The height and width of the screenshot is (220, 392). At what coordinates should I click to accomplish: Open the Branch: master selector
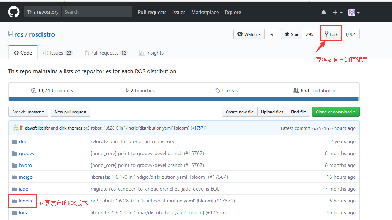[x=28, y=112]
